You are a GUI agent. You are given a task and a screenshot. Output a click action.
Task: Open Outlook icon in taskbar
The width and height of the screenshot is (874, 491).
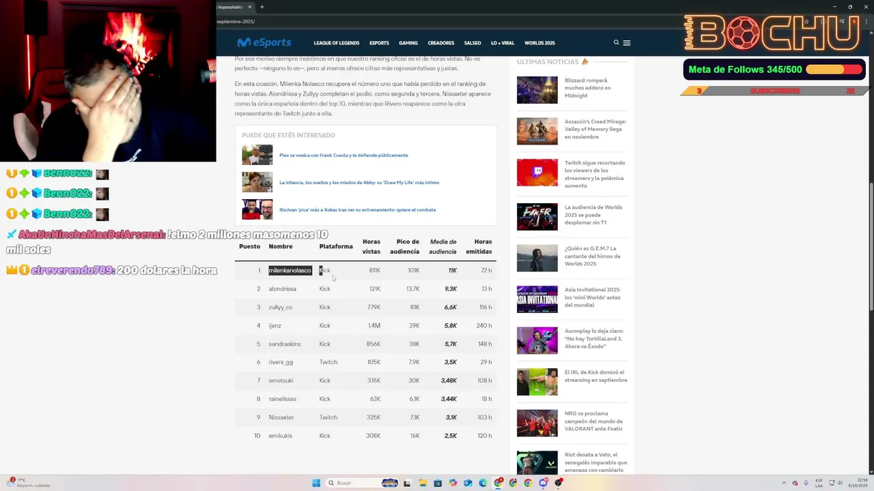pyautogui.click(x=468, y=483)
